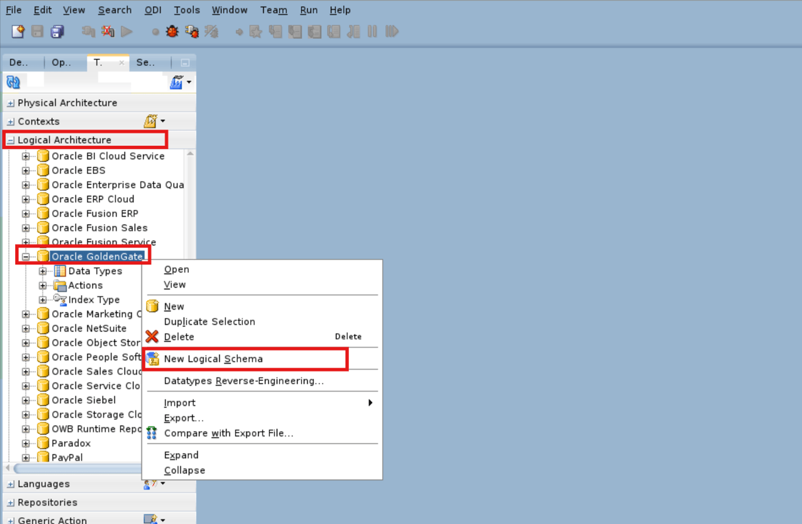802x524 pixels.
Task: Switch to the De.. navigator tab
Action: click(19, 63)
